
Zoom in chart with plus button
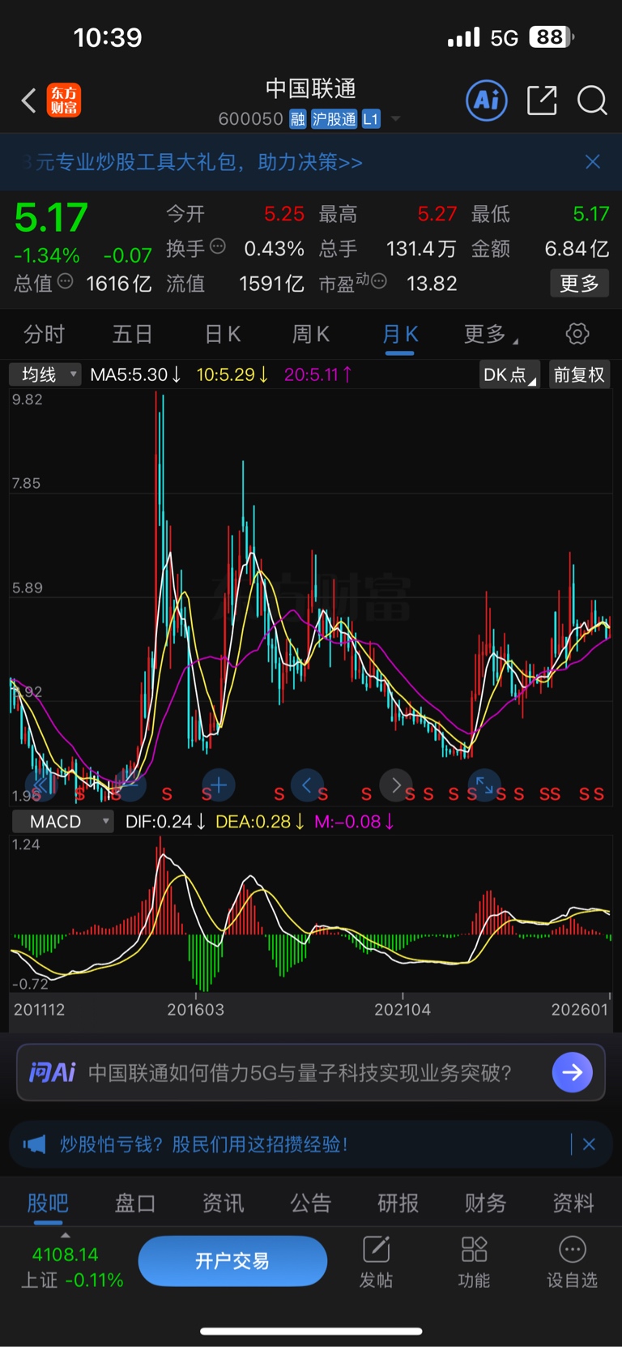coord(219,785)
